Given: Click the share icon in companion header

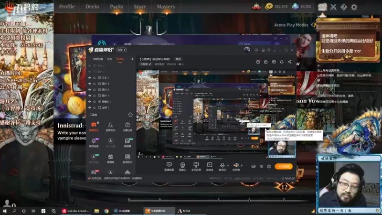Looking at the screenshot, I should [290, 62].
